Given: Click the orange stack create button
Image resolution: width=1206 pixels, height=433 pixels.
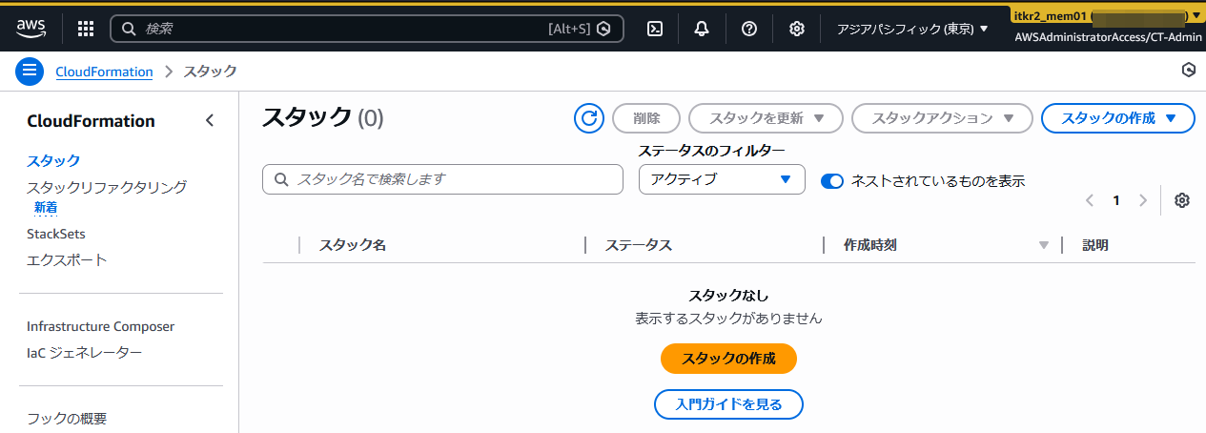Looking at the screenshot, I should [728, 359].
